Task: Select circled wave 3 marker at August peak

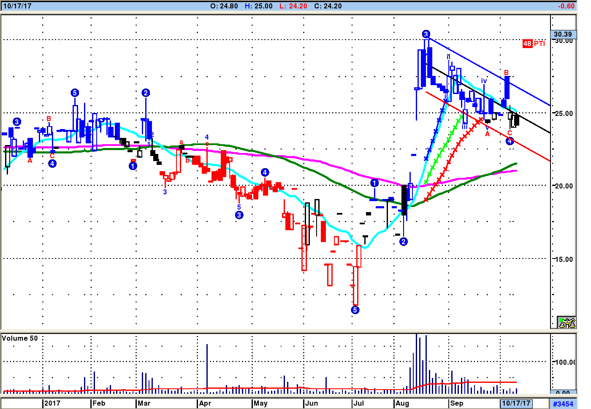Action: pyautogui.click(x=426, y=34)
